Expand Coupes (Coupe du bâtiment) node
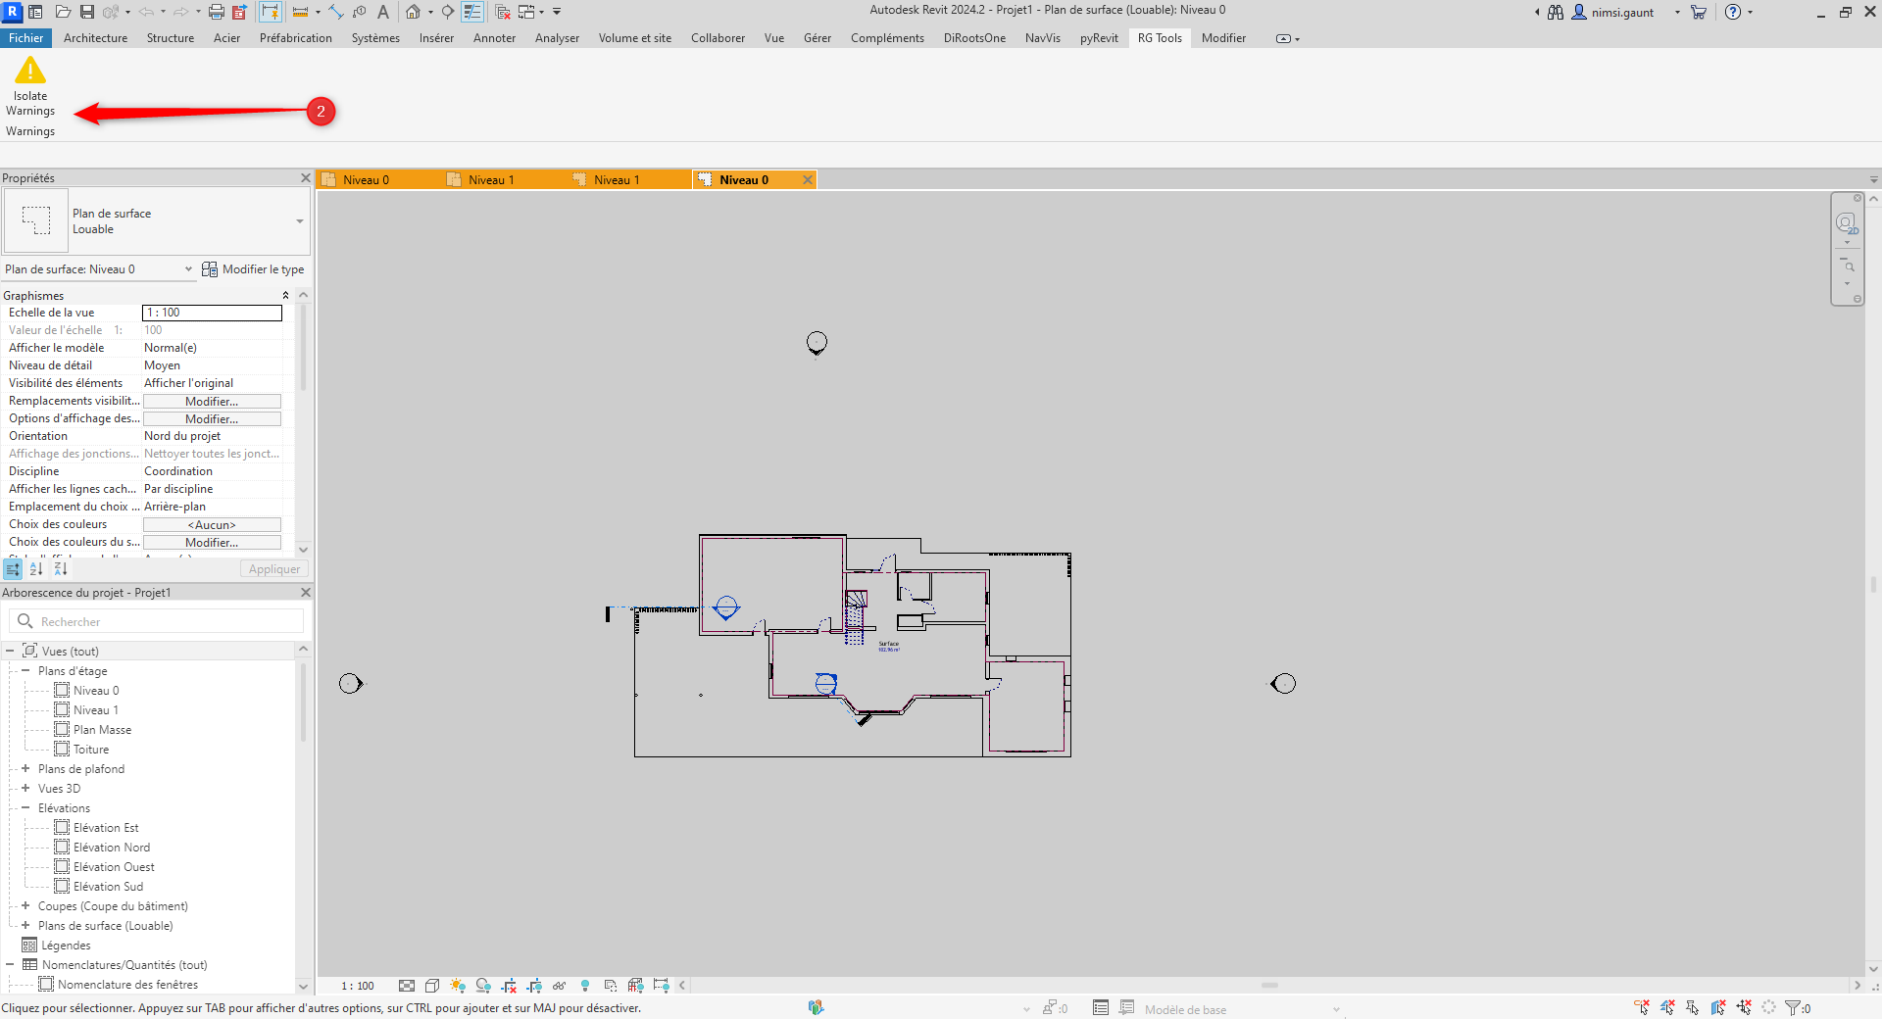The image size is (1882, 1019). pyautogui.click(x=25, y=906)
